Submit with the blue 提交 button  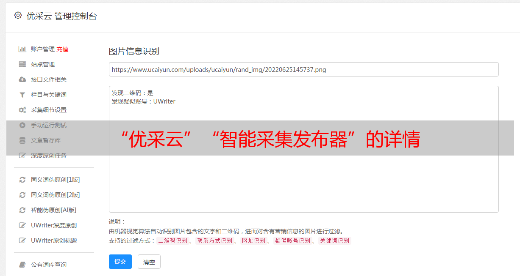tap(120, 262)
